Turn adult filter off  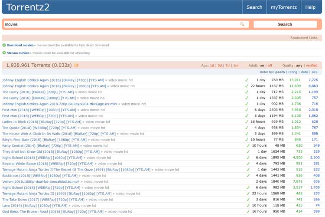(x=270, y=66)
